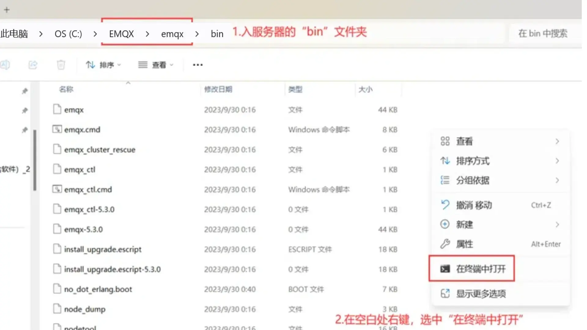Click the rename icon in toolbar
Viewport: 587px width, 330px height.
click(5, 65)
